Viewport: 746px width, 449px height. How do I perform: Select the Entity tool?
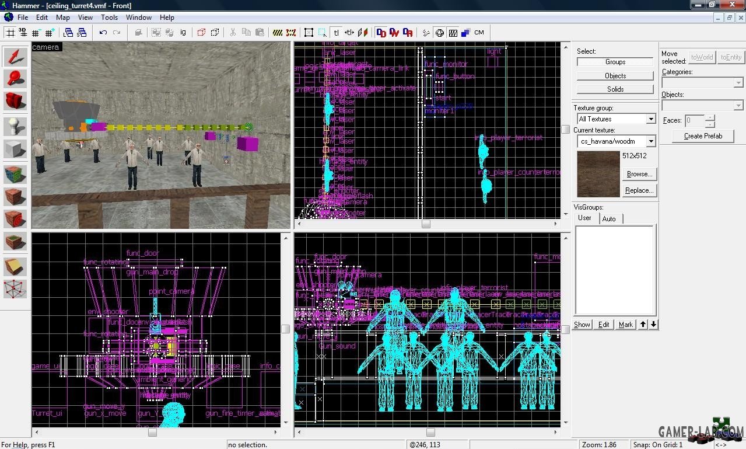[16, 126]
